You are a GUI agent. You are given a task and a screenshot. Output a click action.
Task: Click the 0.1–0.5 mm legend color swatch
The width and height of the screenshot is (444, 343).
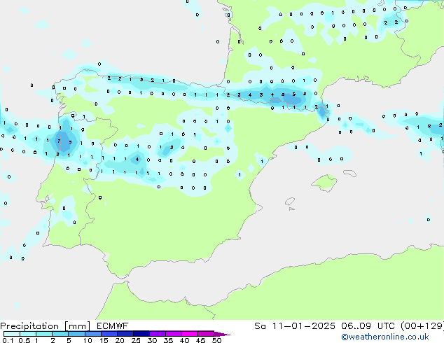[12, 334]
